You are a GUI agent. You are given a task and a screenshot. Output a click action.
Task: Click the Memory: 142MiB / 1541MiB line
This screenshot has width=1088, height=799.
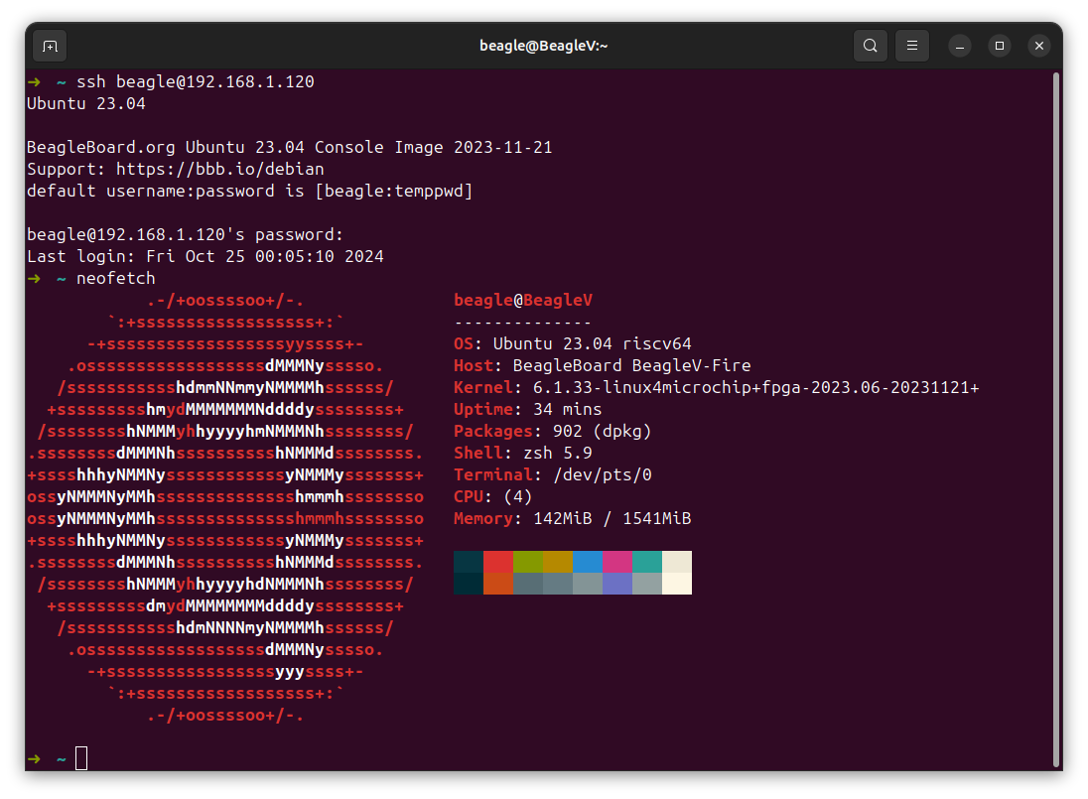coord(573,519)
